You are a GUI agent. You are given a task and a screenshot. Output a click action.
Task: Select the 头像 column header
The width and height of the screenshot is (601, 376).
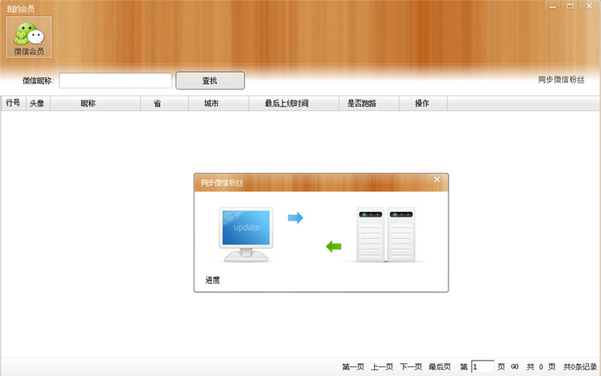click(37, 104)
